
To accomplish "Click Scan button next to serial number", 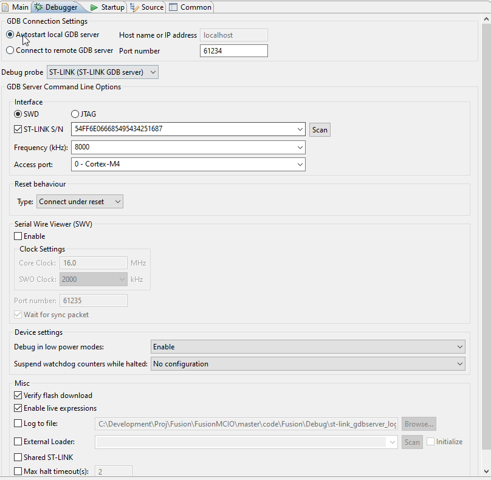I will (320, 129).
